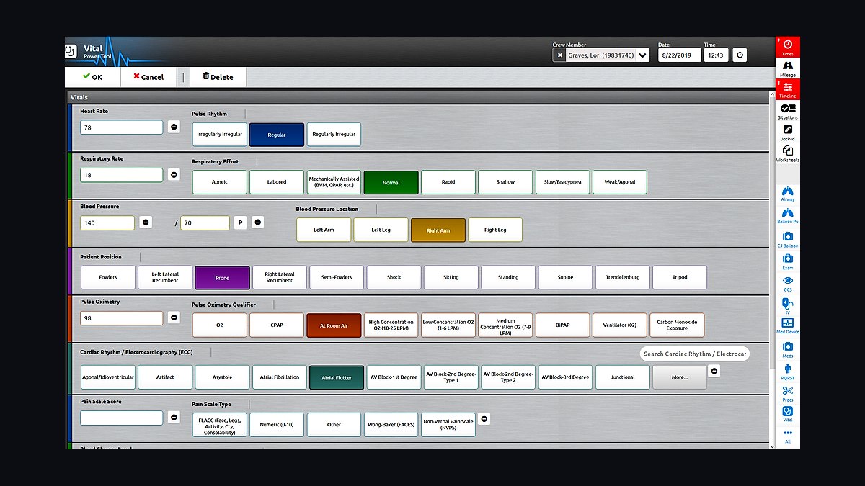Select the gold Right Arm location
This screenshot has height=486, width=865.
(x=438, y=230)
